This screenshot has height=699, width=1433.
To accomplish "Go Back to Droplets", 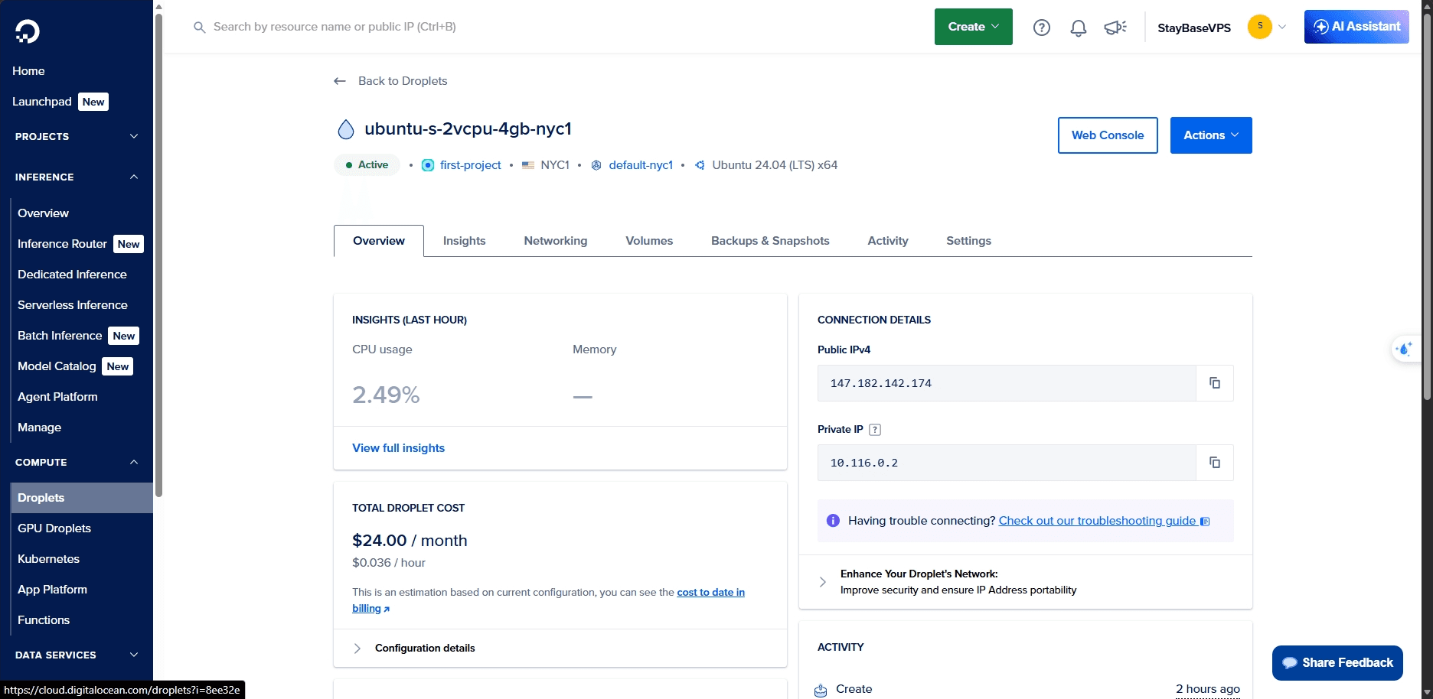I will coord(403,81).
